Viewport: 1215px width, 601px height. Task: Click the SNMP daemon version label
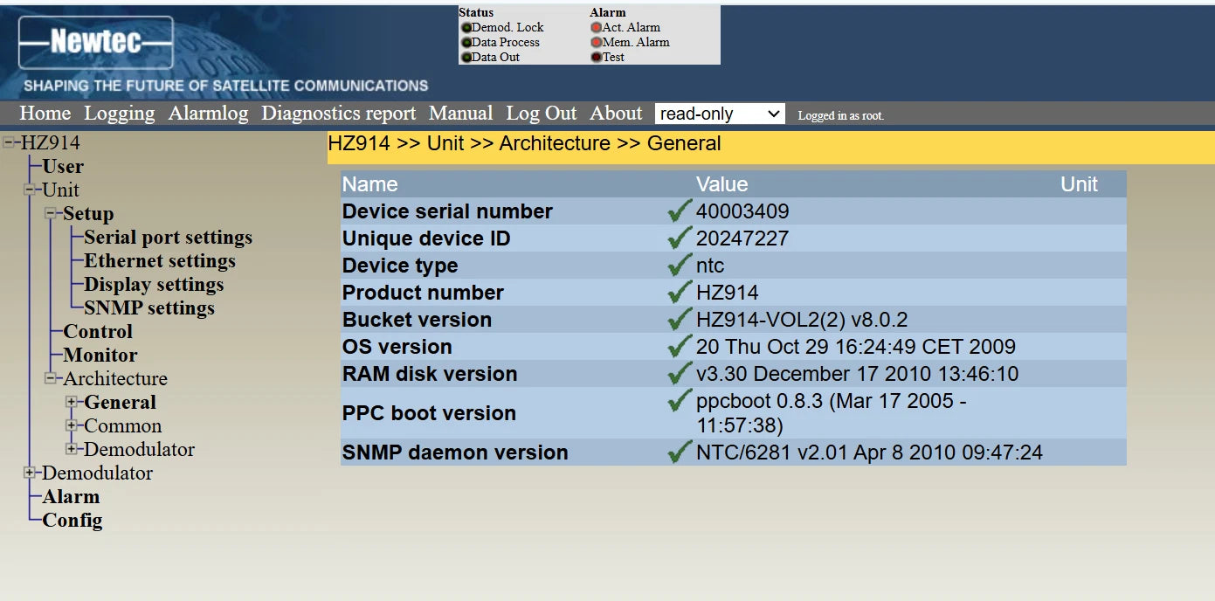(455, 452)
